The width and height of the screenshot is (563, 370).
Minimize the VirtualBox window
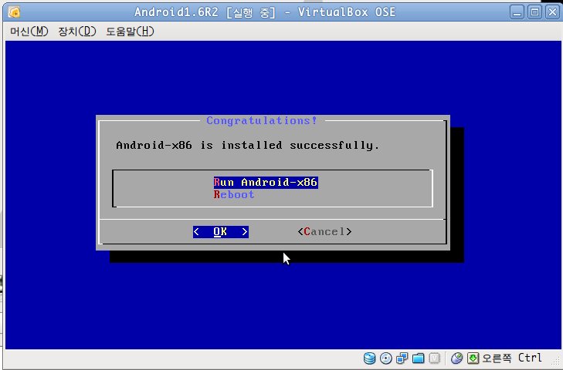click(x=517, y=12)
